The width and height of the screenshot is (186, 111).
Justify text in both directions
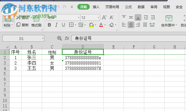145,25
